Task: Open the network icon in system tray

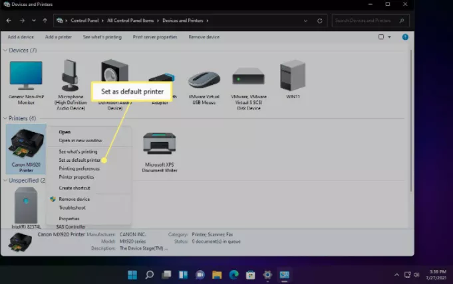Action: pos(407,275)
